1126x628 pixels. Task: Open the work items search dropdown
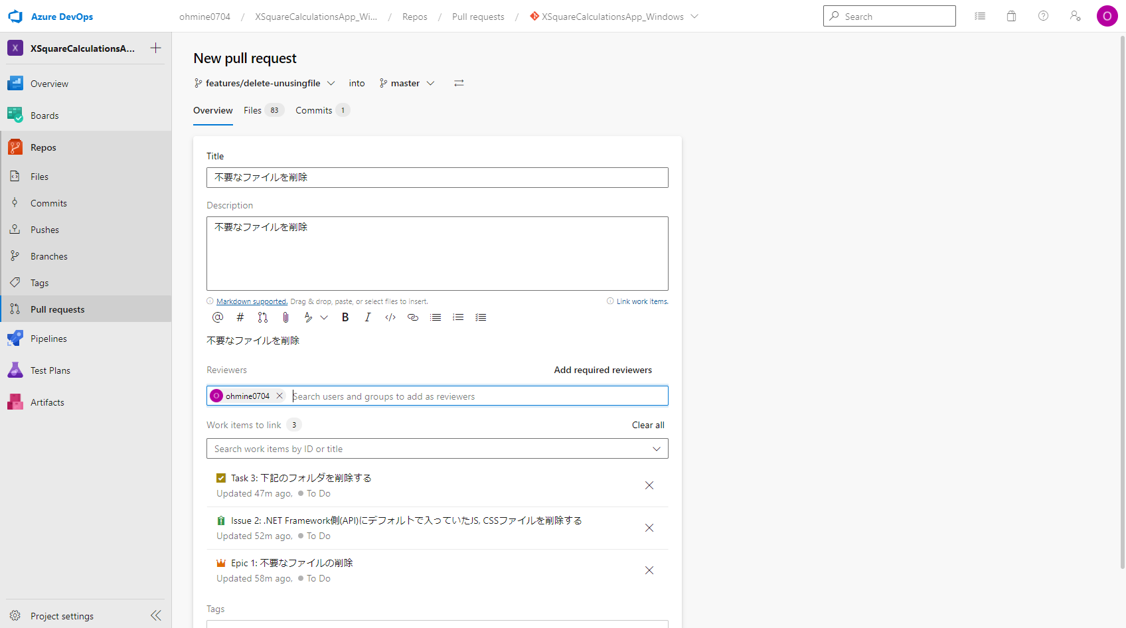click(x=657, y=449)
